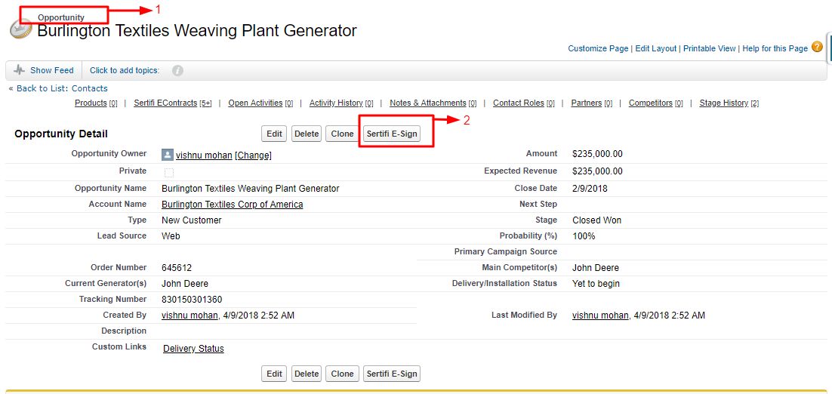Select Close Date value 2/9/2018

[x=590, y=188]
